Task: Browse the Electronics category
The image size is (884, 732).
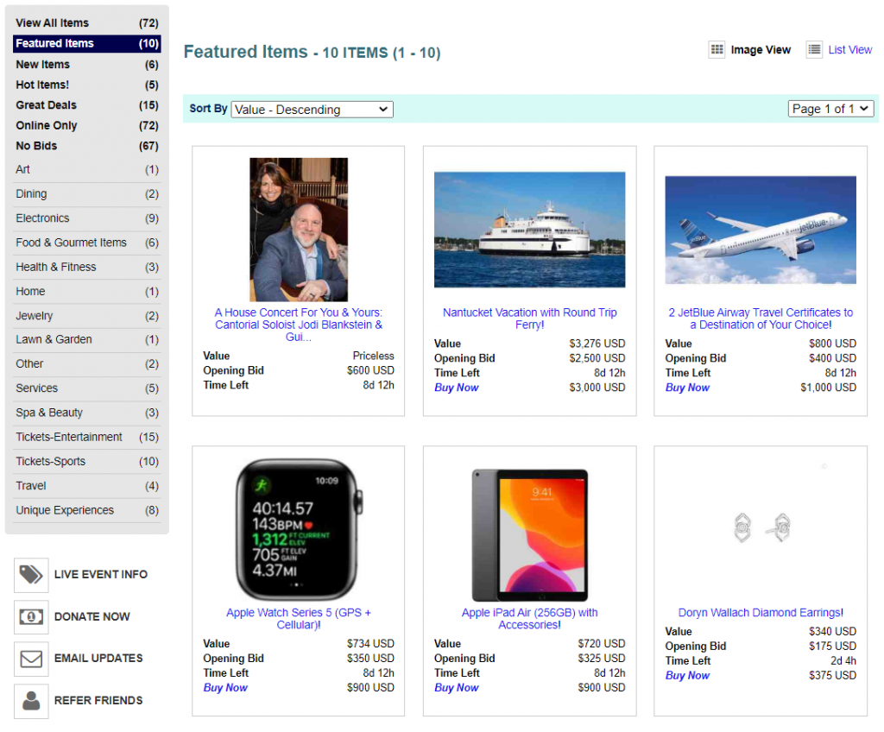Action: pos(87,218)
